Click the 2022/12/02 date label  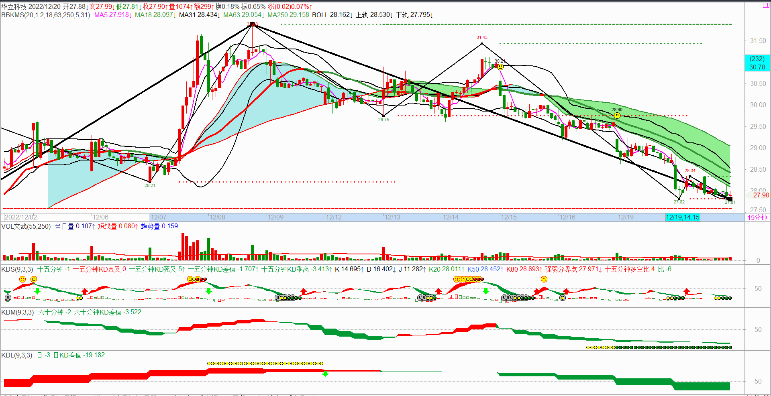(21, 217)
